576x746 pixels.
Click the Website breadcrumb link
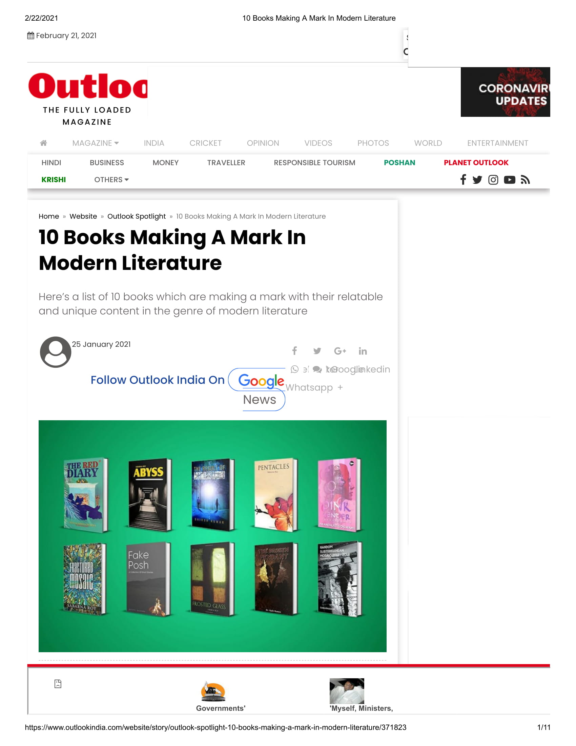(x=83, y=216)
